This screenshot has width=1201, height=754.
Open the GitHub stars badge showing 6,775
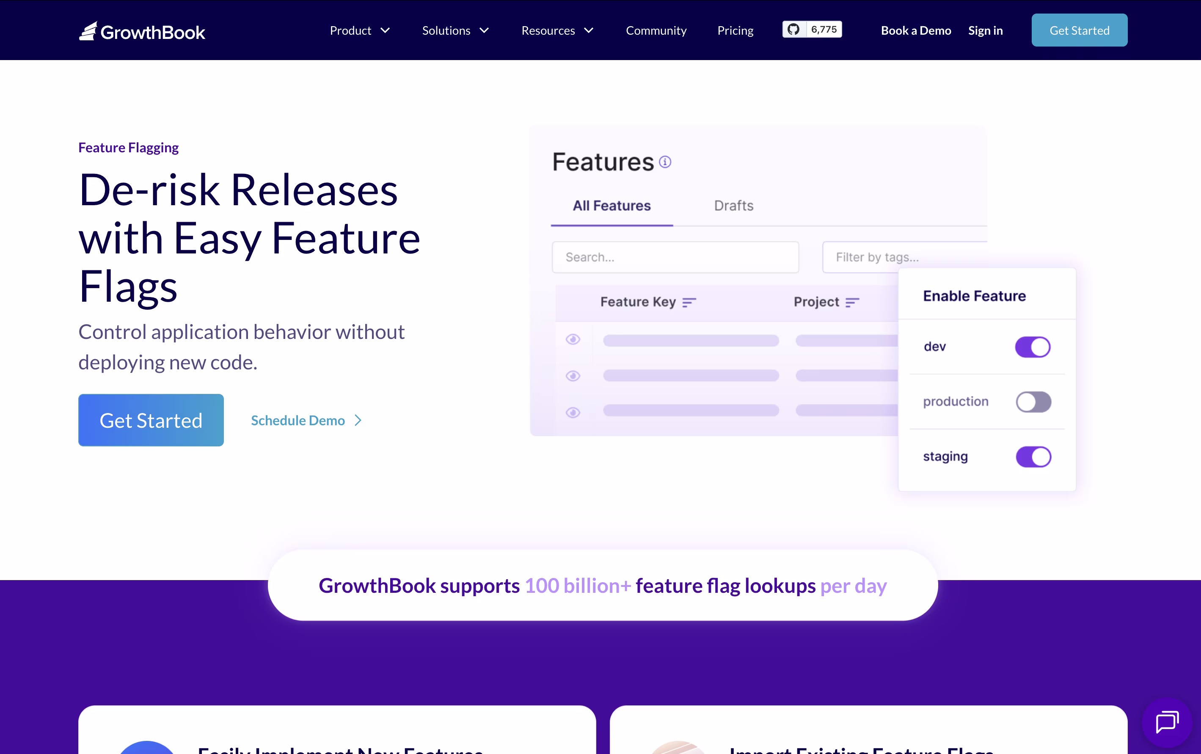812,30
